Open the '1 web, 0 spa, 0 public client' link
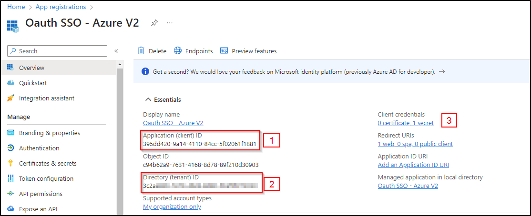This screenshot has height=216, width=531. coord(415,144)
